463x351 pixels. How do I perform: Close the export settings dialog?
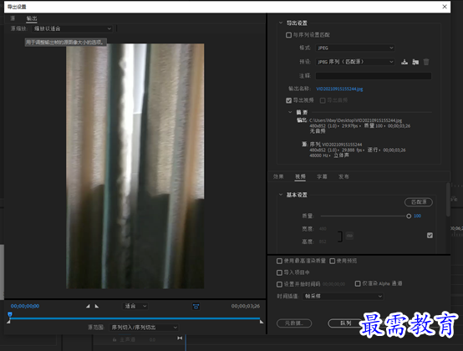(445, 7)
